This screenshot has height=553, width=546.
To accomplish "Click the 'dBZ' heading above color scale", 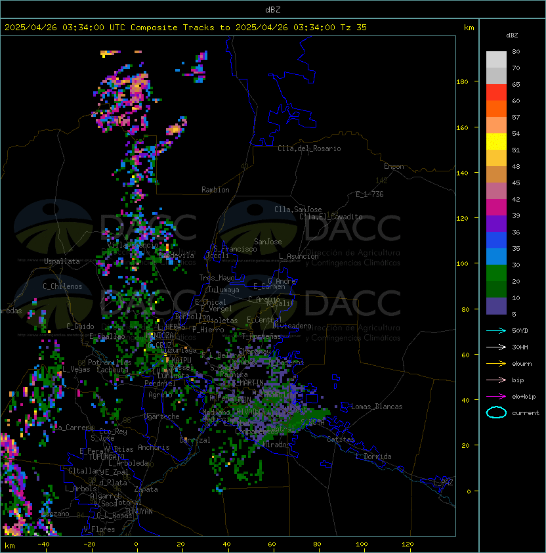I will click(512, 35).
